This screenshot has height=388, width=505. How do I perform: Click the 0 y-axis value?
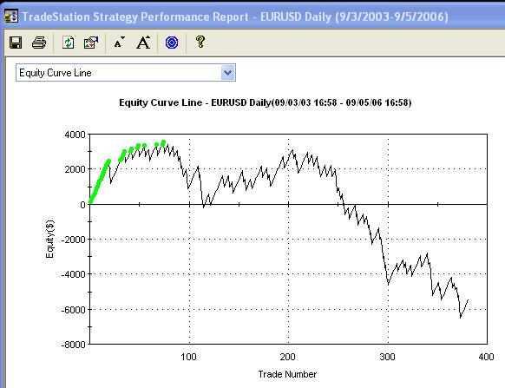pos(82,205)
